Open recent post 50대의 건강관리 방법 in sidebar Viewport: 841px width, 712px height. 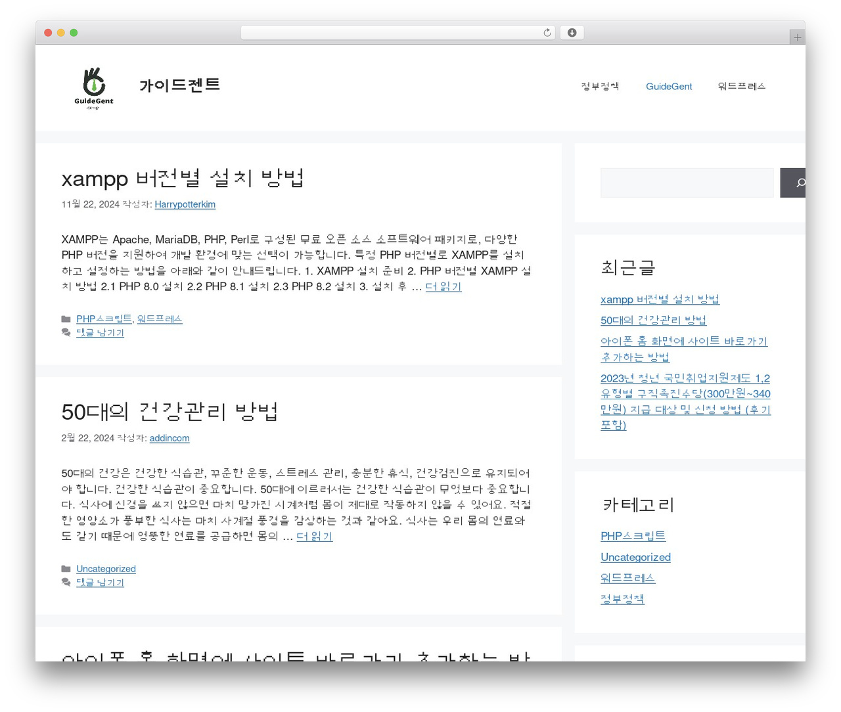pyautogui.click(x=653, y=321)
